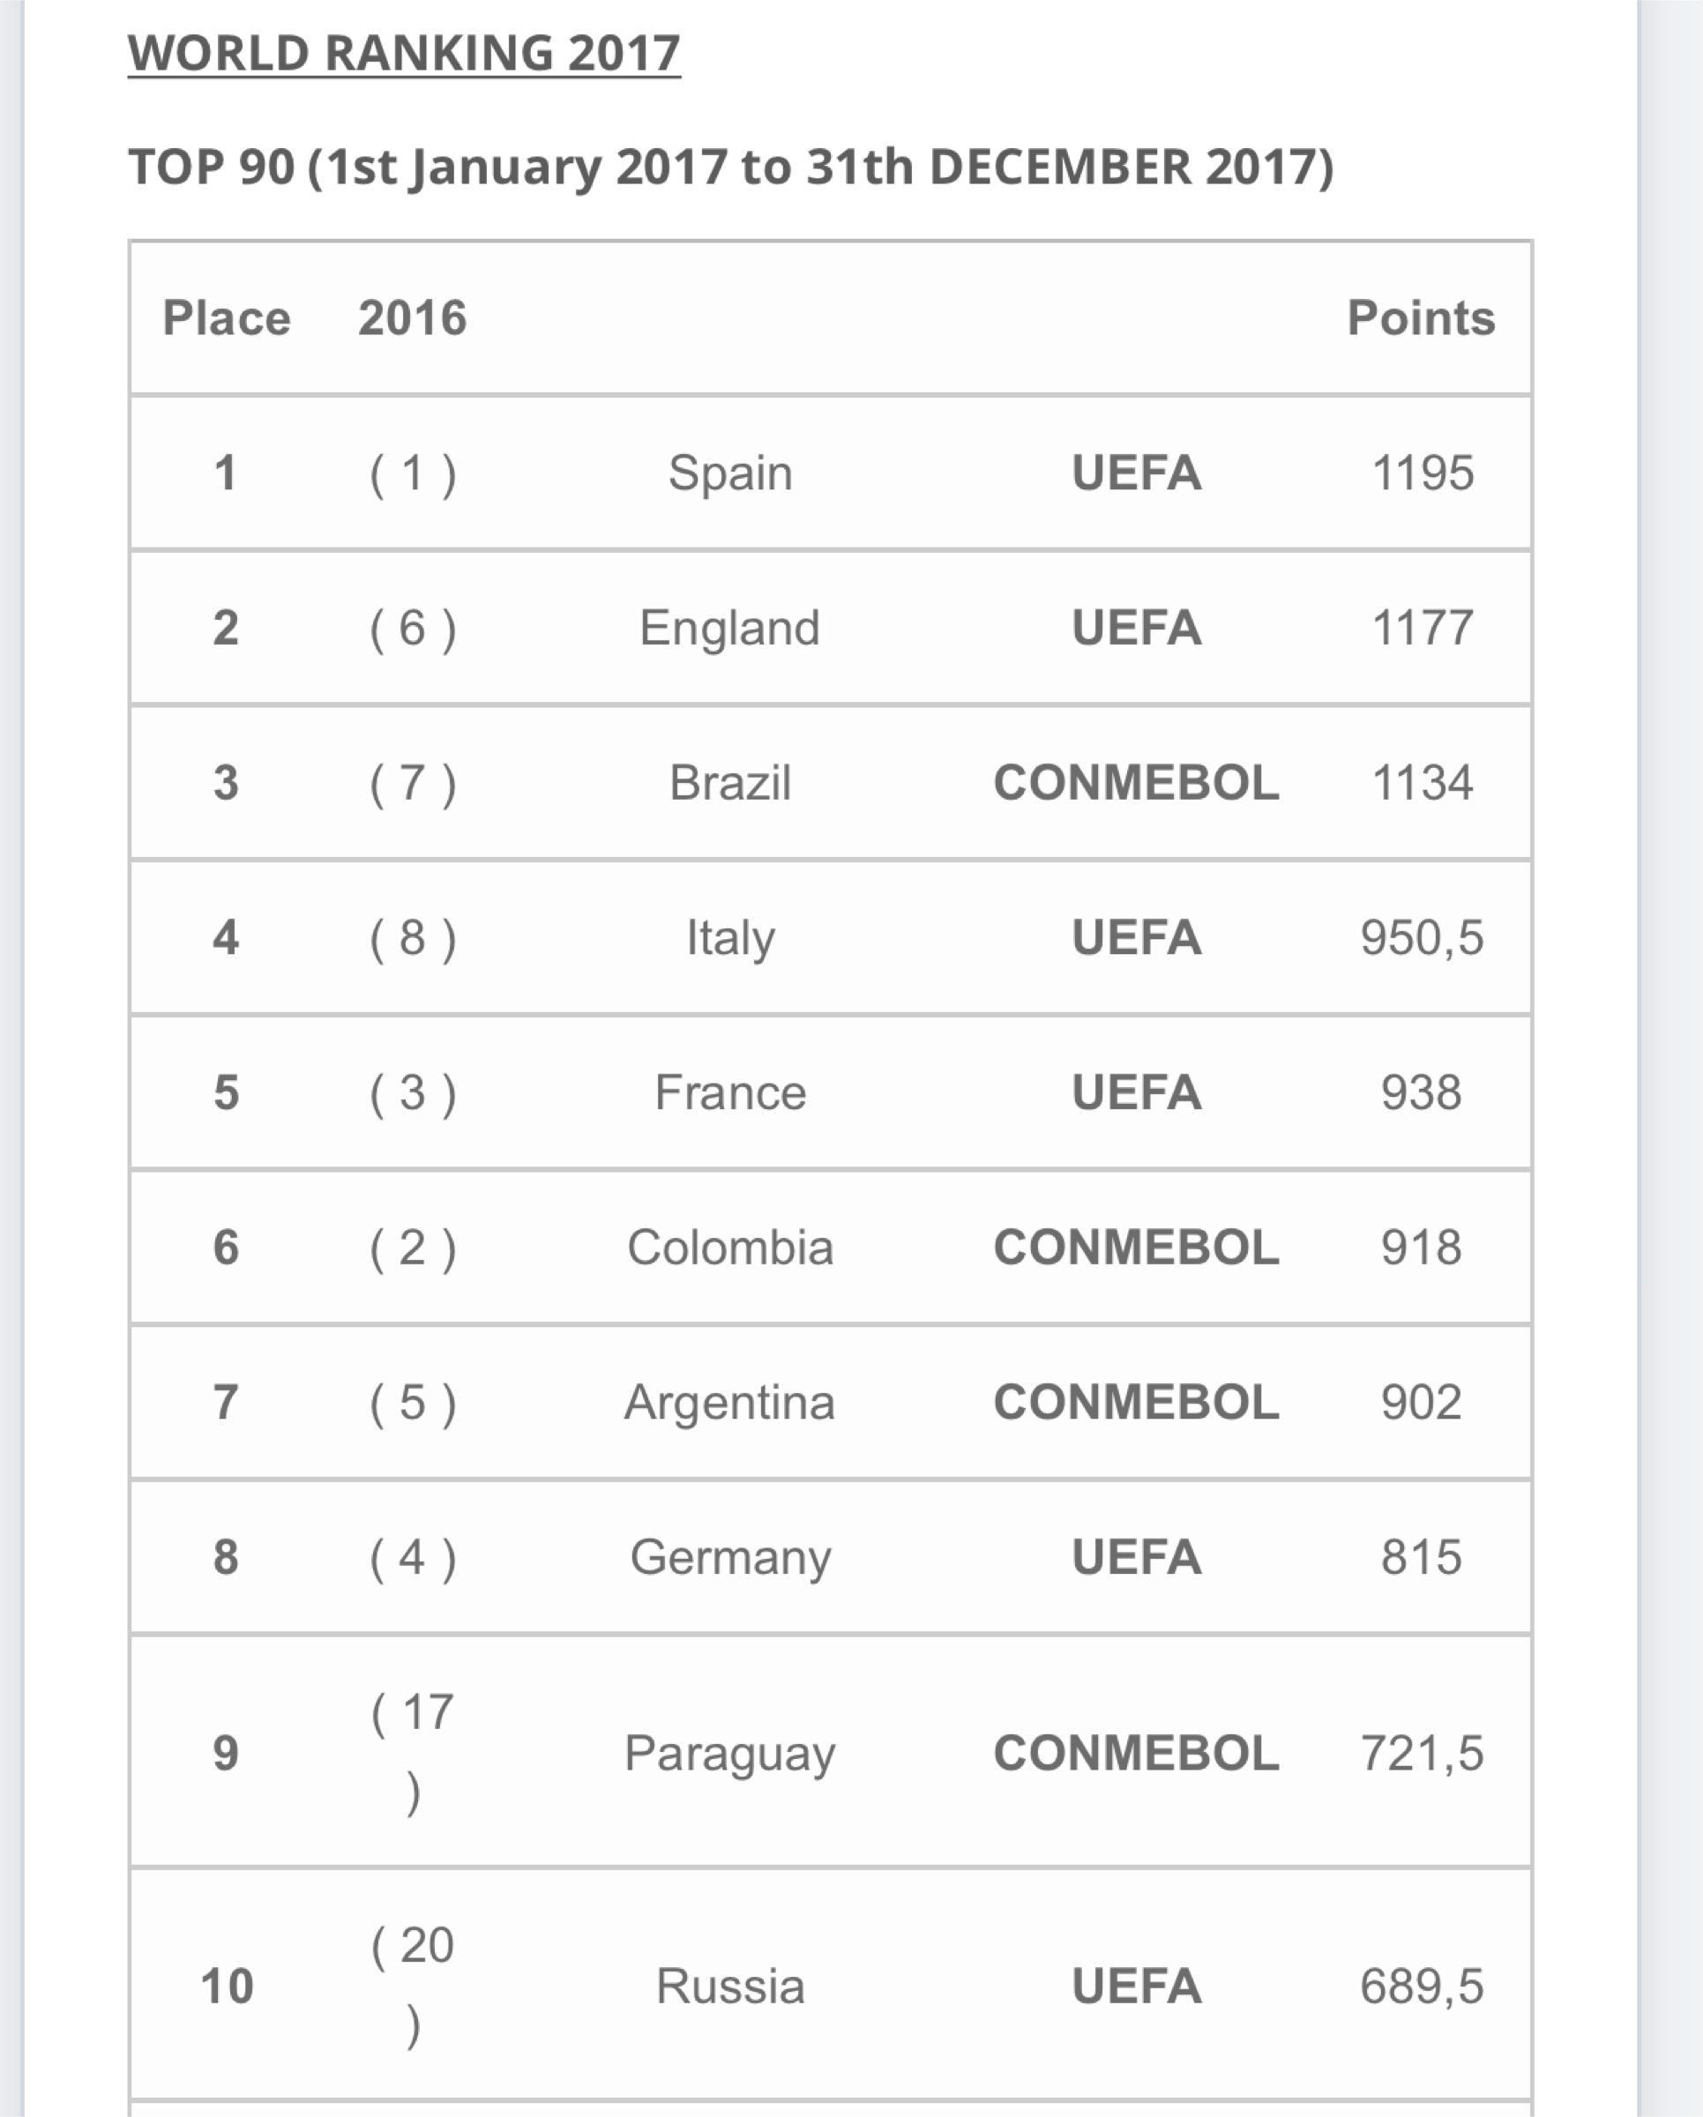The width and height of the screenshot is (1703, 2117).
Task: Click the Paraguay country name cell
Action: tap(729, 1754)
